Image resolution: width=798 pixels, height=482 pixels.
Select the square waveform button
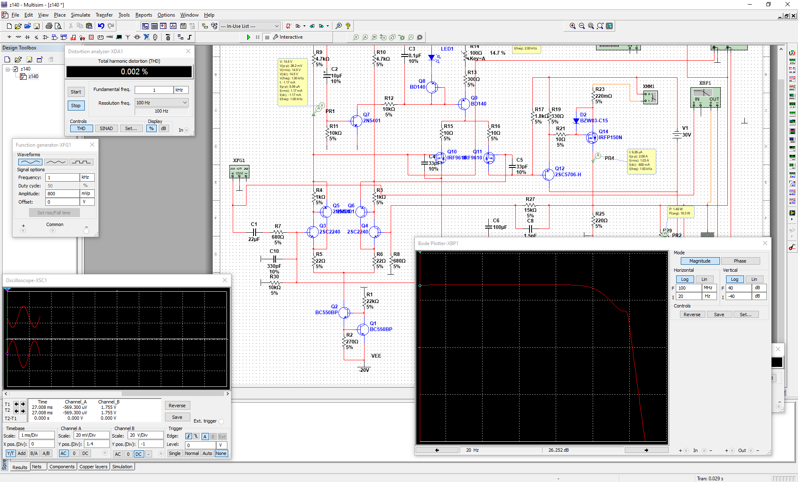pyautogui.click(x=81, y=162)
